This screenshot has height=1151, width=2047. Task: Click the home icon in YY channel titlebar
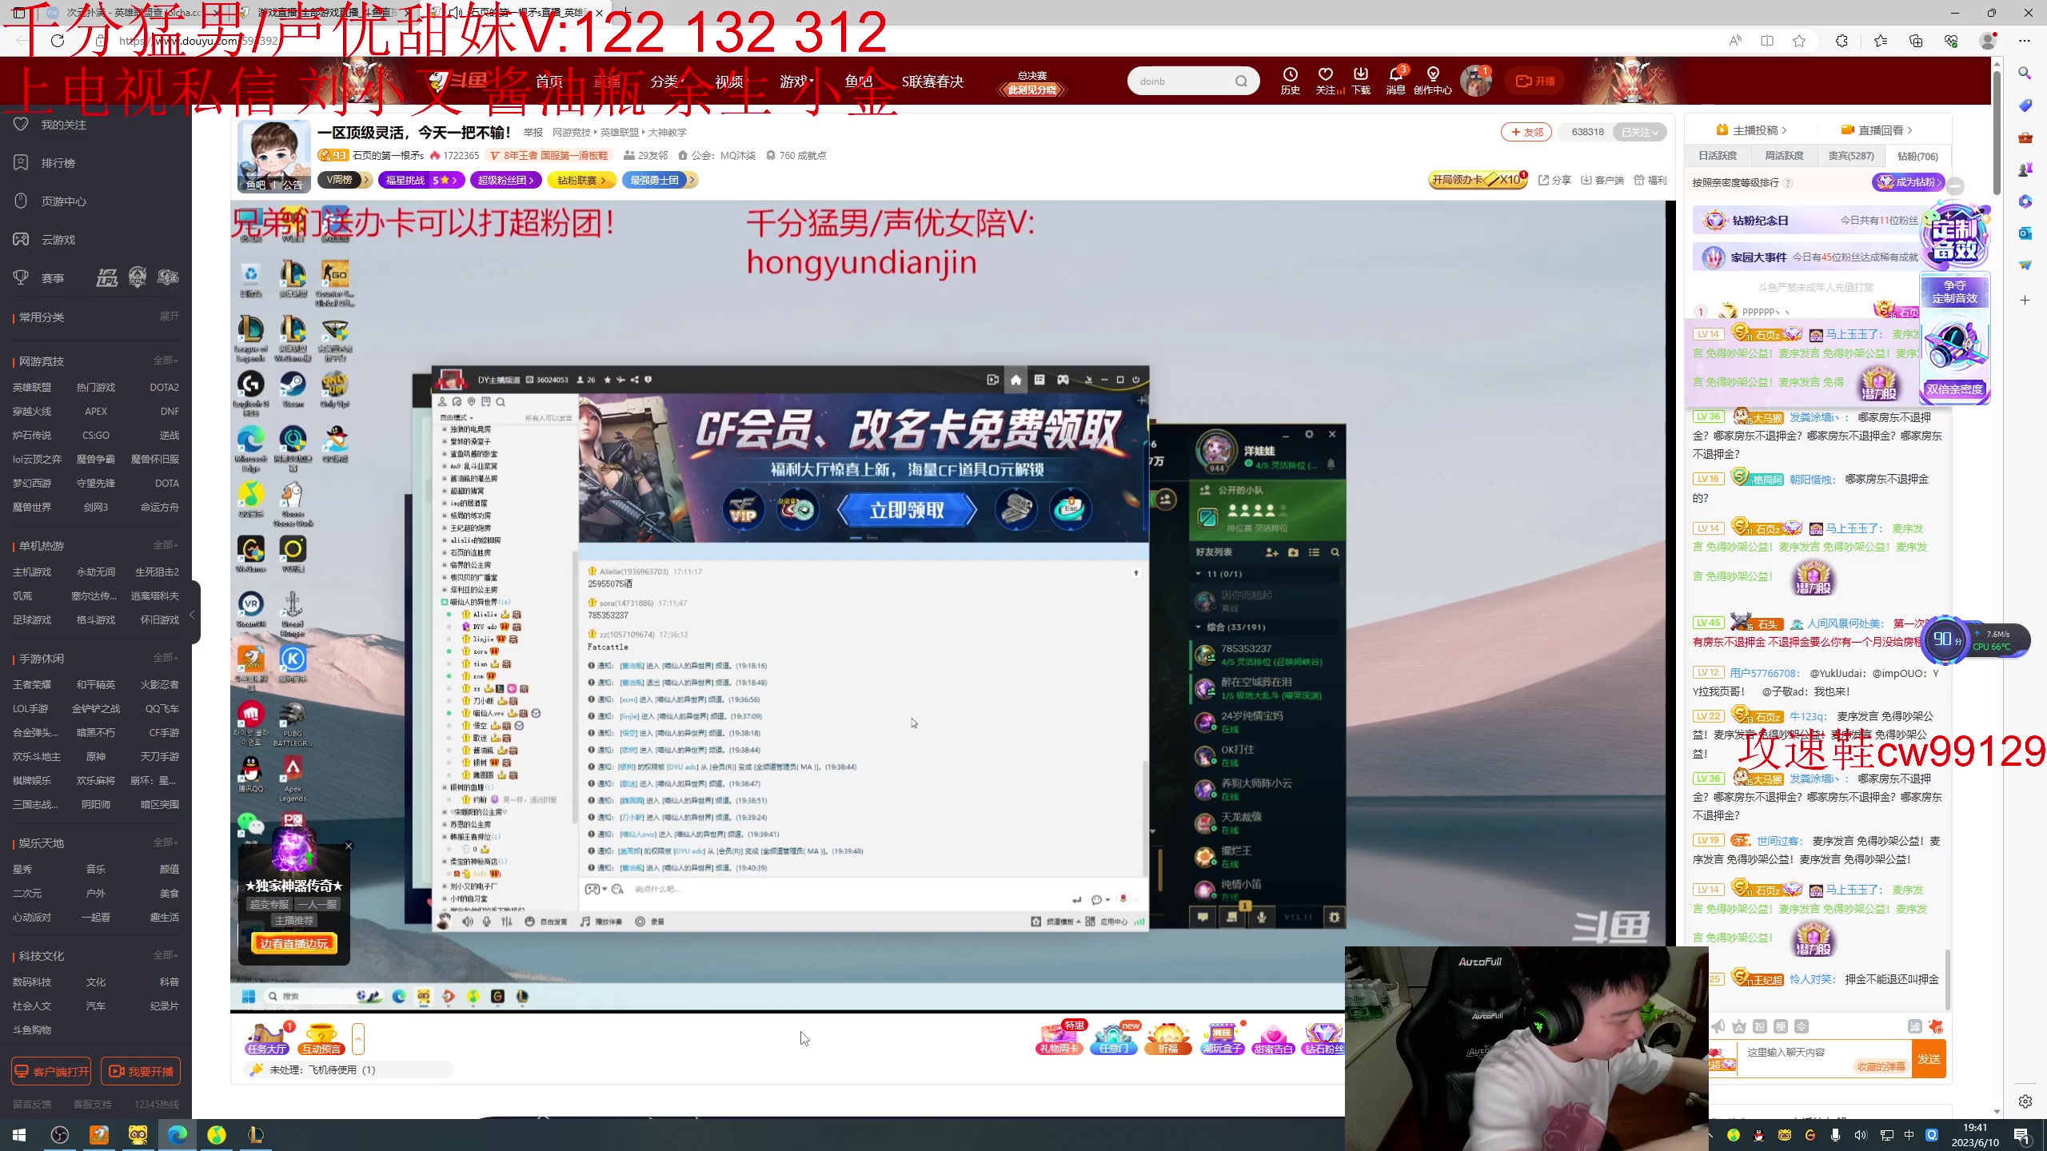(1016, 380)
